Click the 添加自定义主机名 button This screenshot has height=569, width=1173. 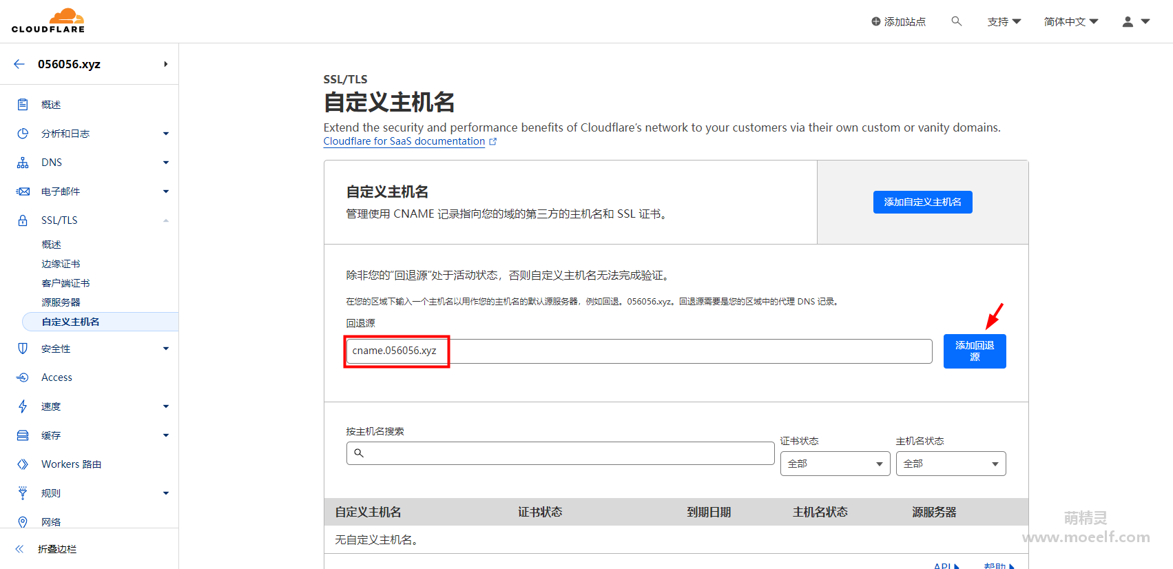point(922,202)
